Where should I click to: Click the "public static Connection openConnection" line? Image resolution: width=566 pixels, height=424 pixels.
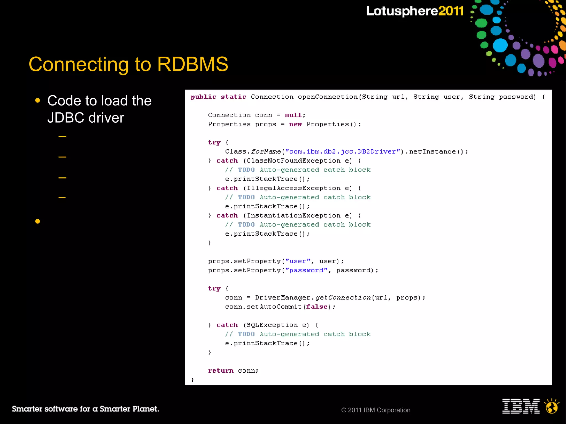(x=368, y=97)
